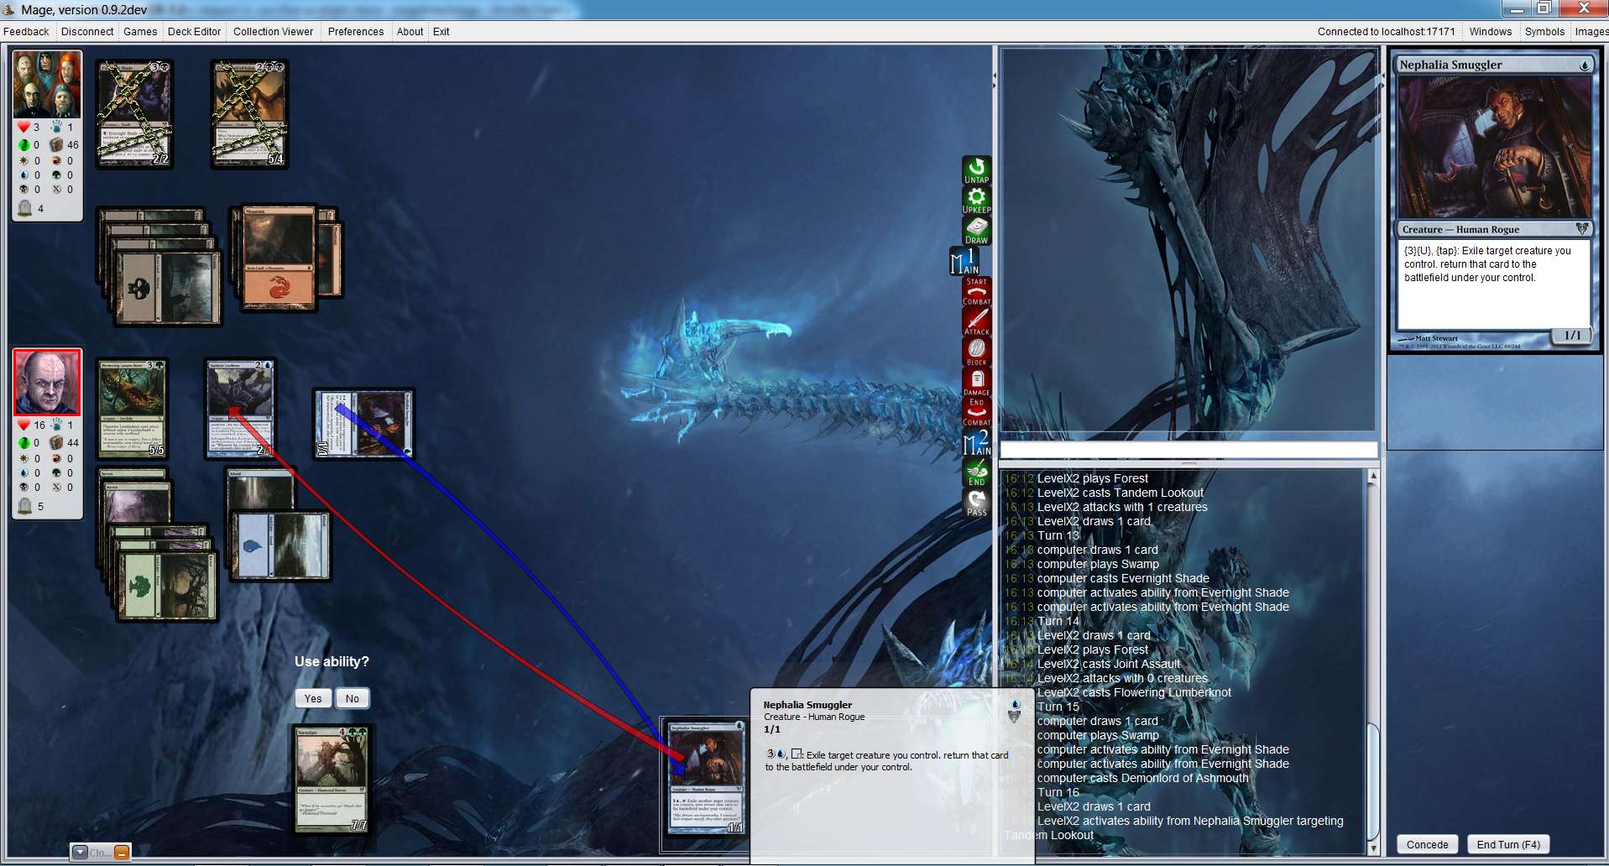Select the Attack sword icon
1609x866 pixels.
(x=976, y=321)
